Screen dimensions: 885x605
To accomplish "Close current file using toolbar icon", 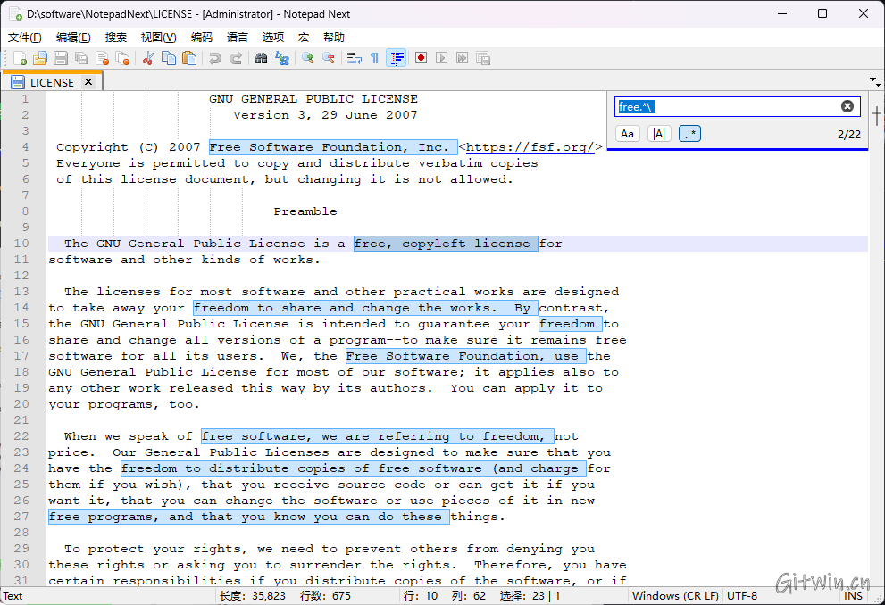I will pos(102,58).
